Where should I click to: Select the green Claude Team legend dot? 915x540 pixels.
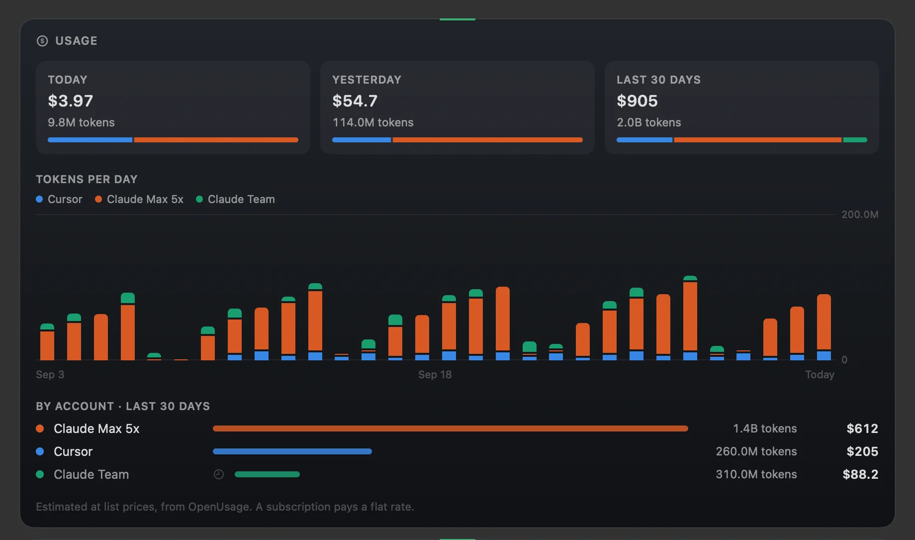(x=199, y=199)
